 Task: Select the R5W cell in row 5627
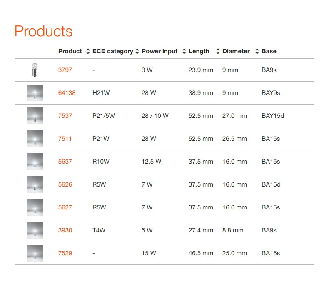(99, 207)
